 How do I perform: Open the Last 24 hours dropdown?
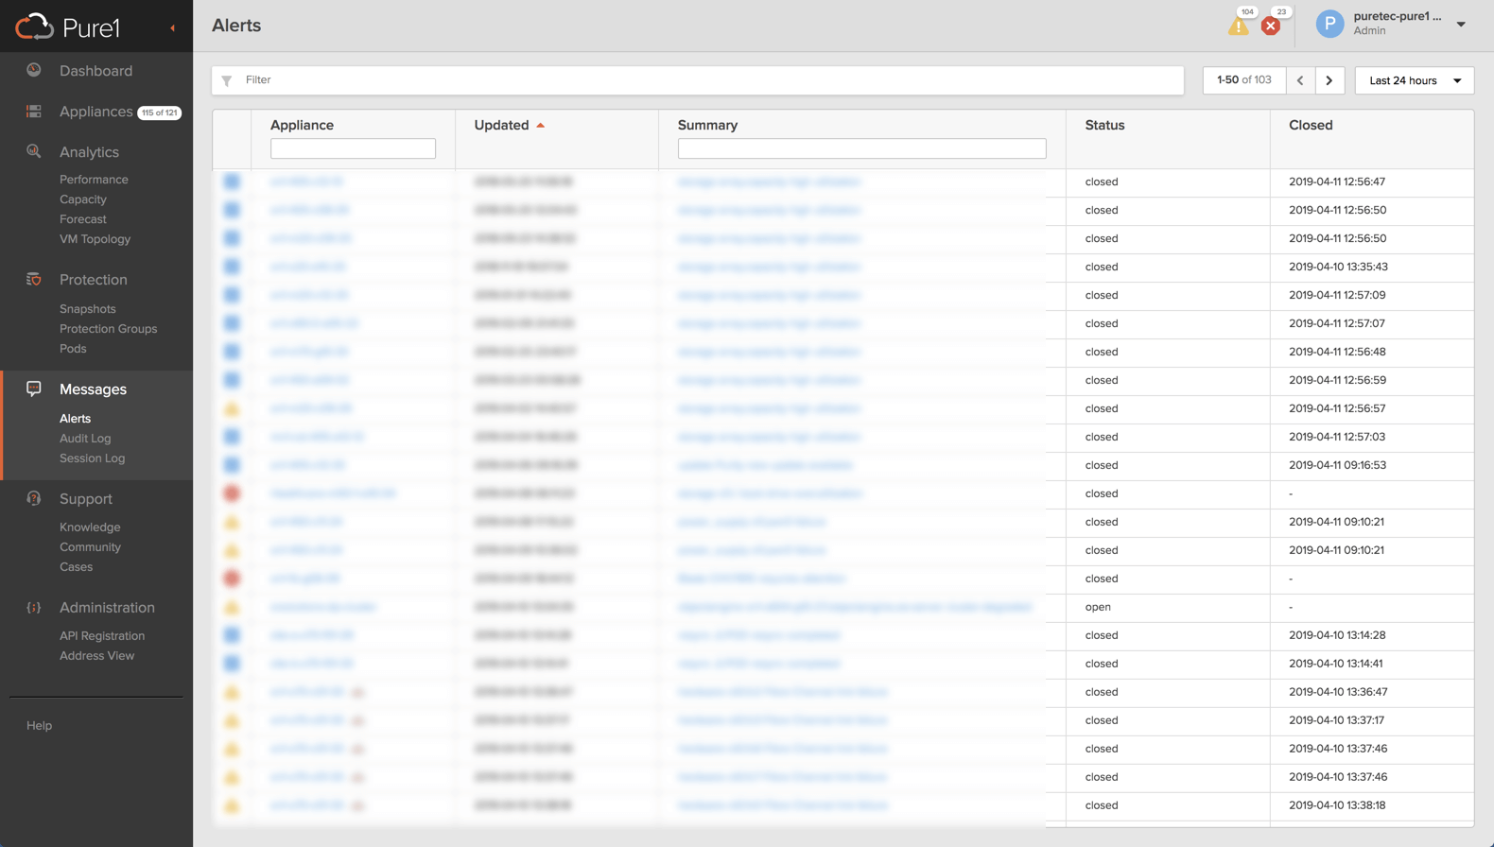[x=1414, y=80]
